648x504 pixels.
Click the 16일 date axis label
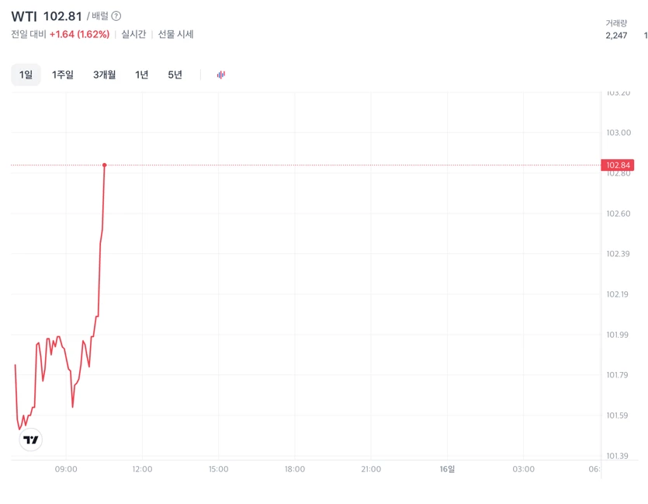click(x=447, y=469)
